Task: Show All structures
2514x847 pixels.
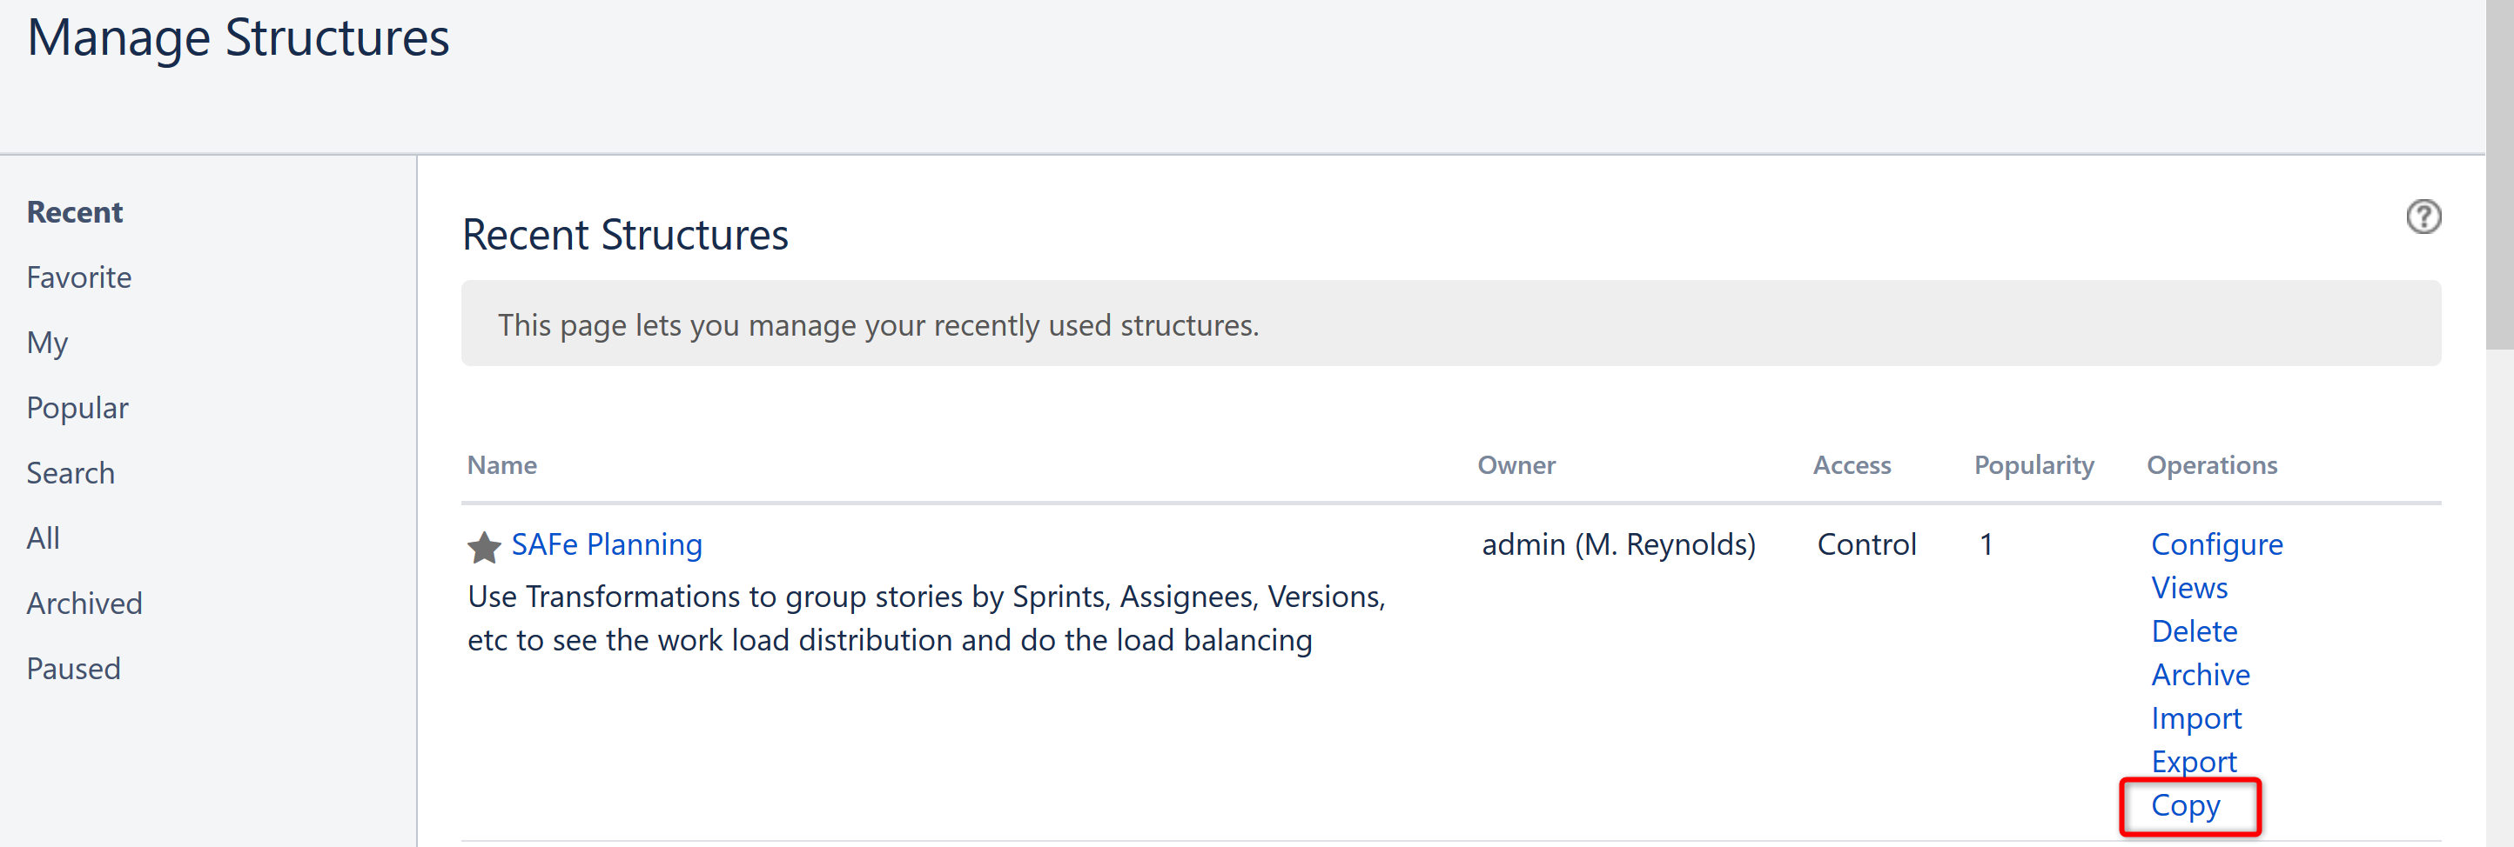Action: (x=43, y=537)
